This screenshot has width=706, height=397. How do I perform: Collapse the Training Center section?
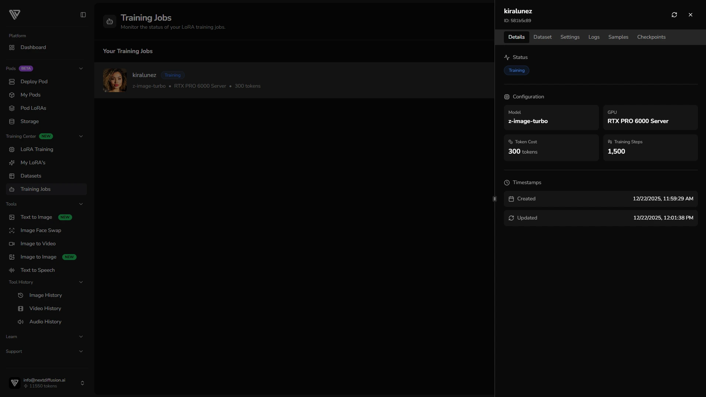point(81,136)
